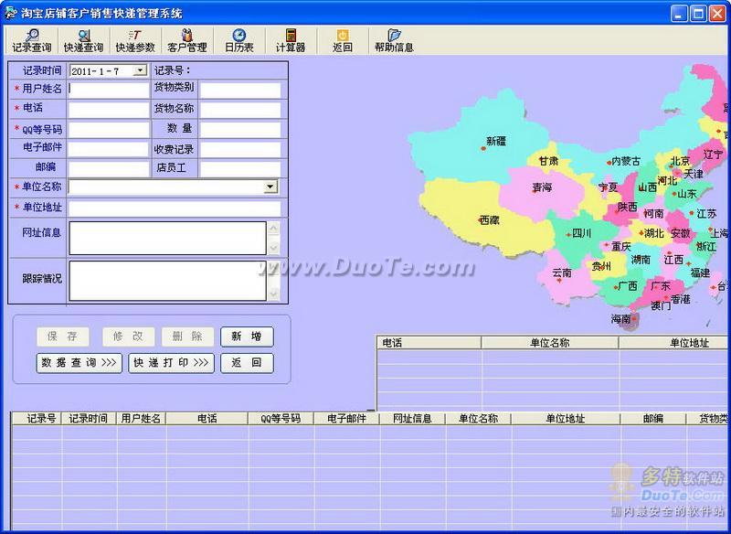Focus the 用户姓名 input field

(108, 90)
